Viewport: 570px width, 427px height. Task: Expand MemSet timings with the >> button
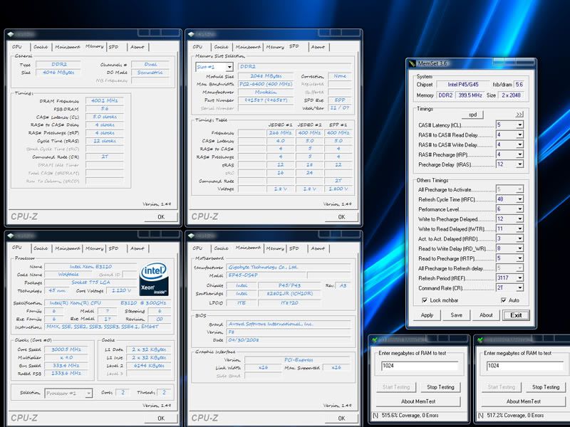pos(519,115)
